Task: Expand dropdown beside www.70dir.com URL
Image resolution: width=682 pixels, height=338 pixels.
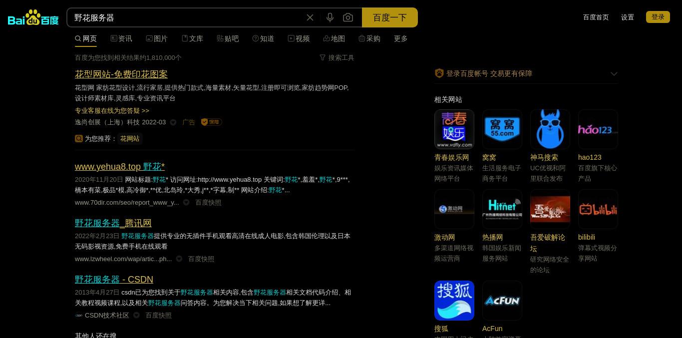Action: tap(186, 202)
